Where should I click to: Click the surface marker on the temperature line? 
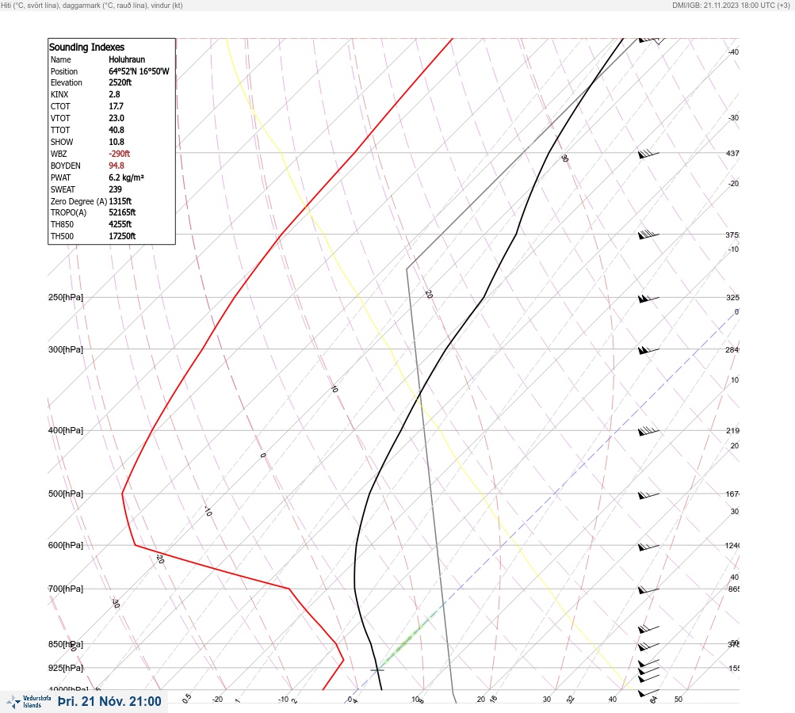[376, 670]
